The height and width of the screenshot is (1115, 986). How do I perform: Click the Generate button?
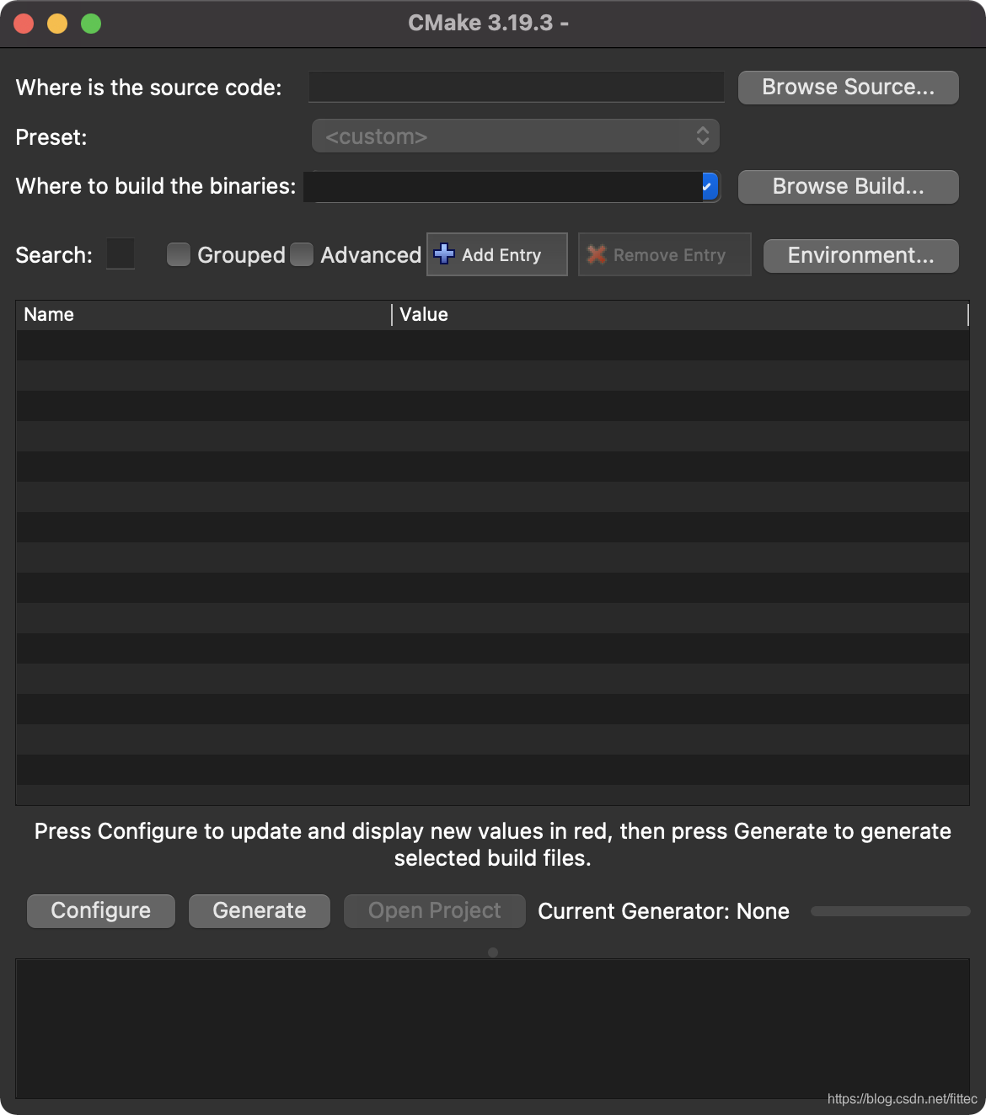[260, 911]
